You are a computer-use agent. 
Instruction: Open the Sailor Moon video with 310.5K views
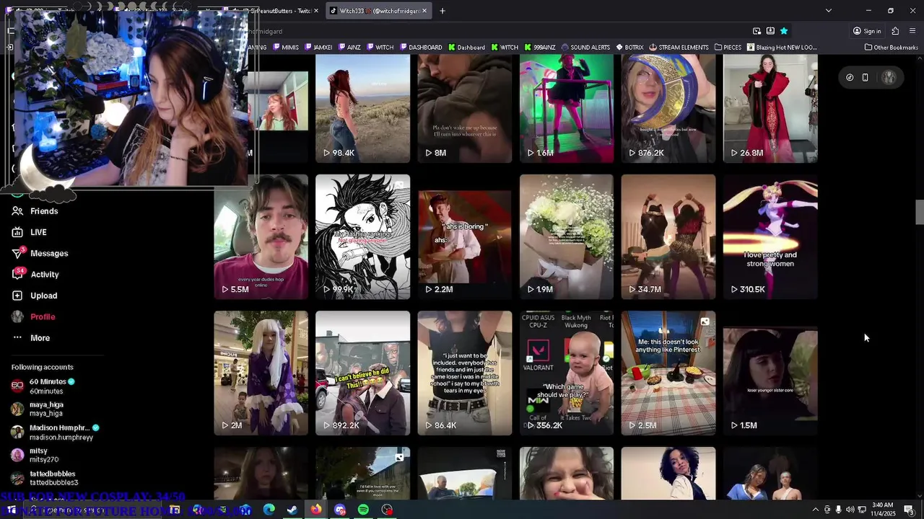point(770,236)
